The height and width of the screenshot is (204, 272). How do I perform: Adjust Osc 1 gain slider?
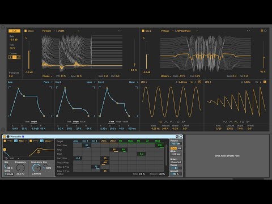pyautogui.click(x=29, y=55)
